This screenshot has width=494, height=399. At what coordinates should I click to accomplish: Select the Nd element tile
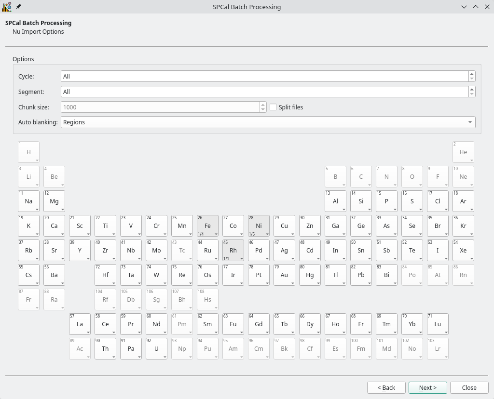[156, 324]
